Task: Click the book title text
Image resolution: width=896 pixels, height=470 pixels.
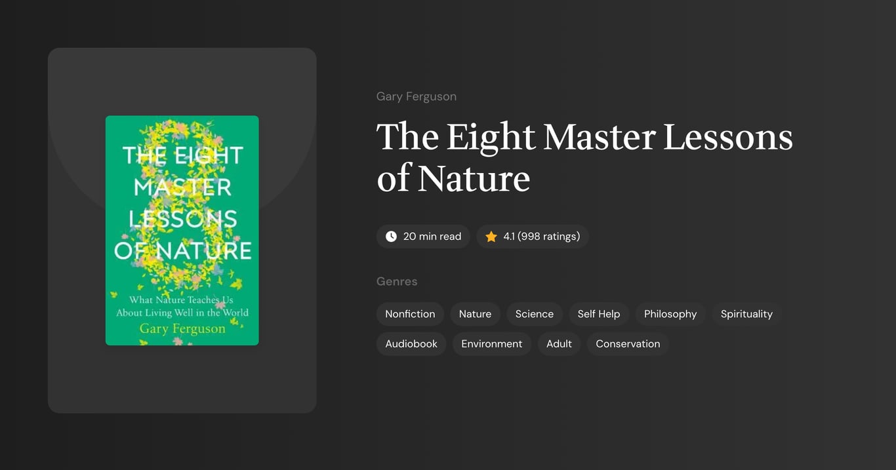Action: (x=584, y=157)
